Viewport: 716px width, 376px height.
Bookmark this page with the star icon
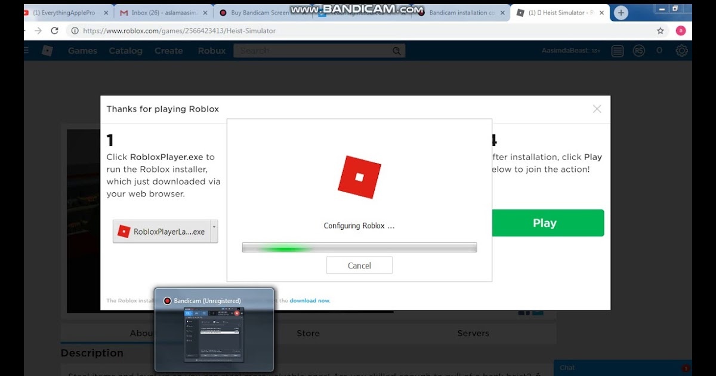661,30
